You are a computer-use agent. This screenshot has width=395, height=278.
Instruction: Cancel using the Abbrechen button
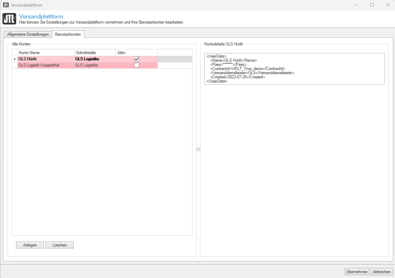coord(381,272)
